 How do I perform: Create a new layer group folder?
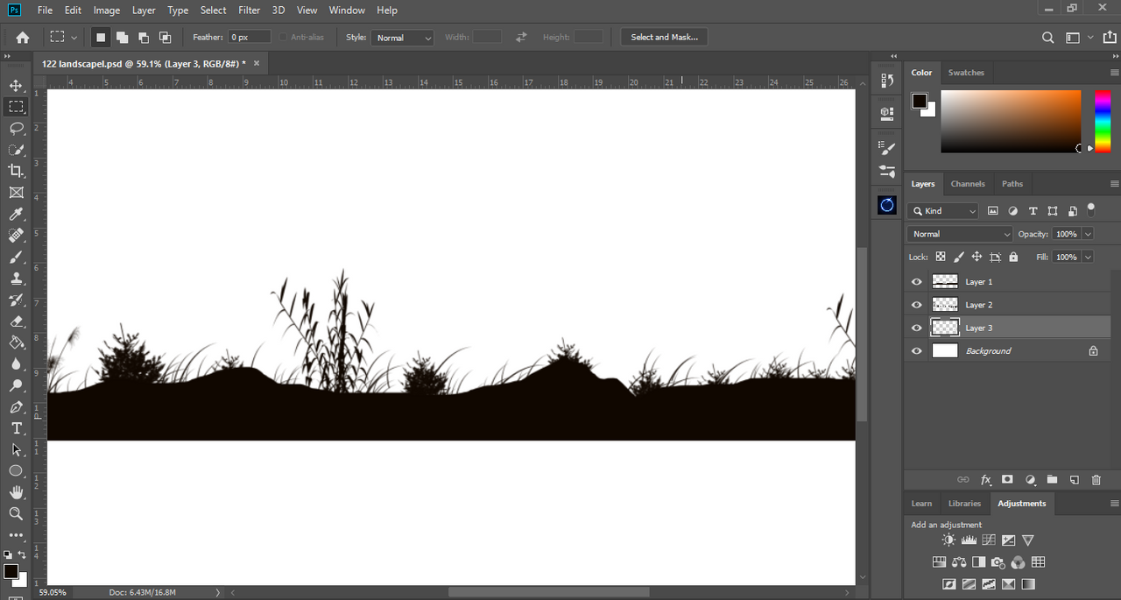tap(1052, 480)
